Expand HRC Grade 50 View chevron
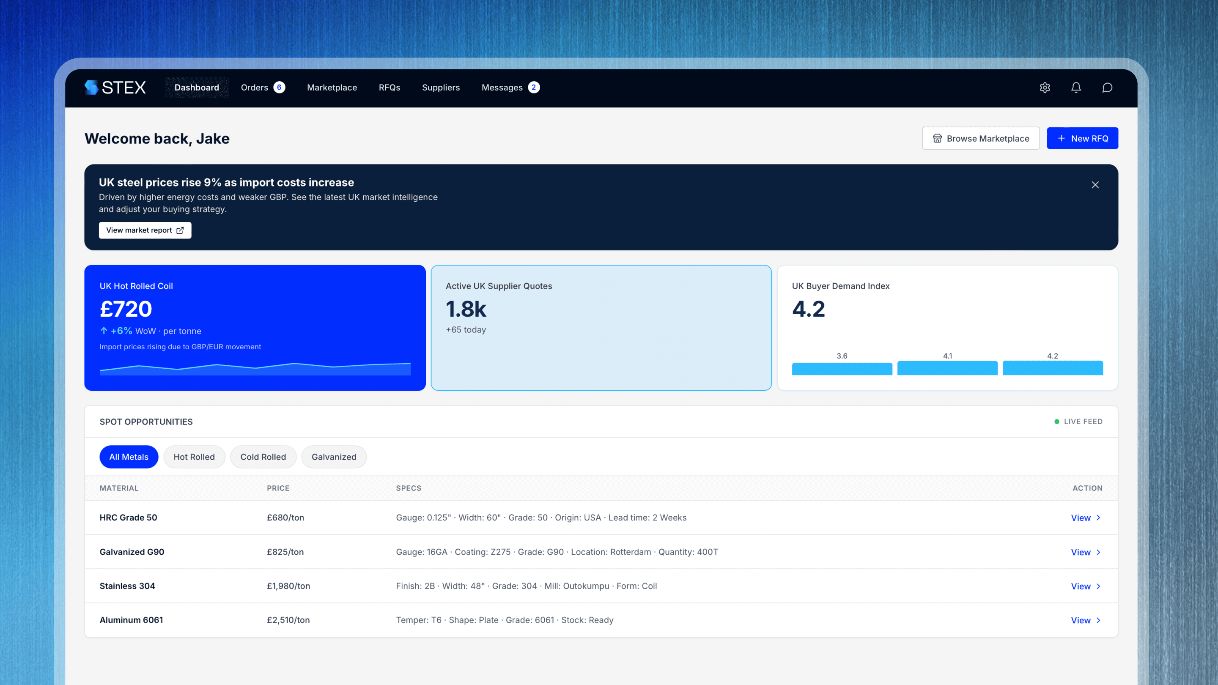Screen dimensions: 1218x685 coord(1098,518)
